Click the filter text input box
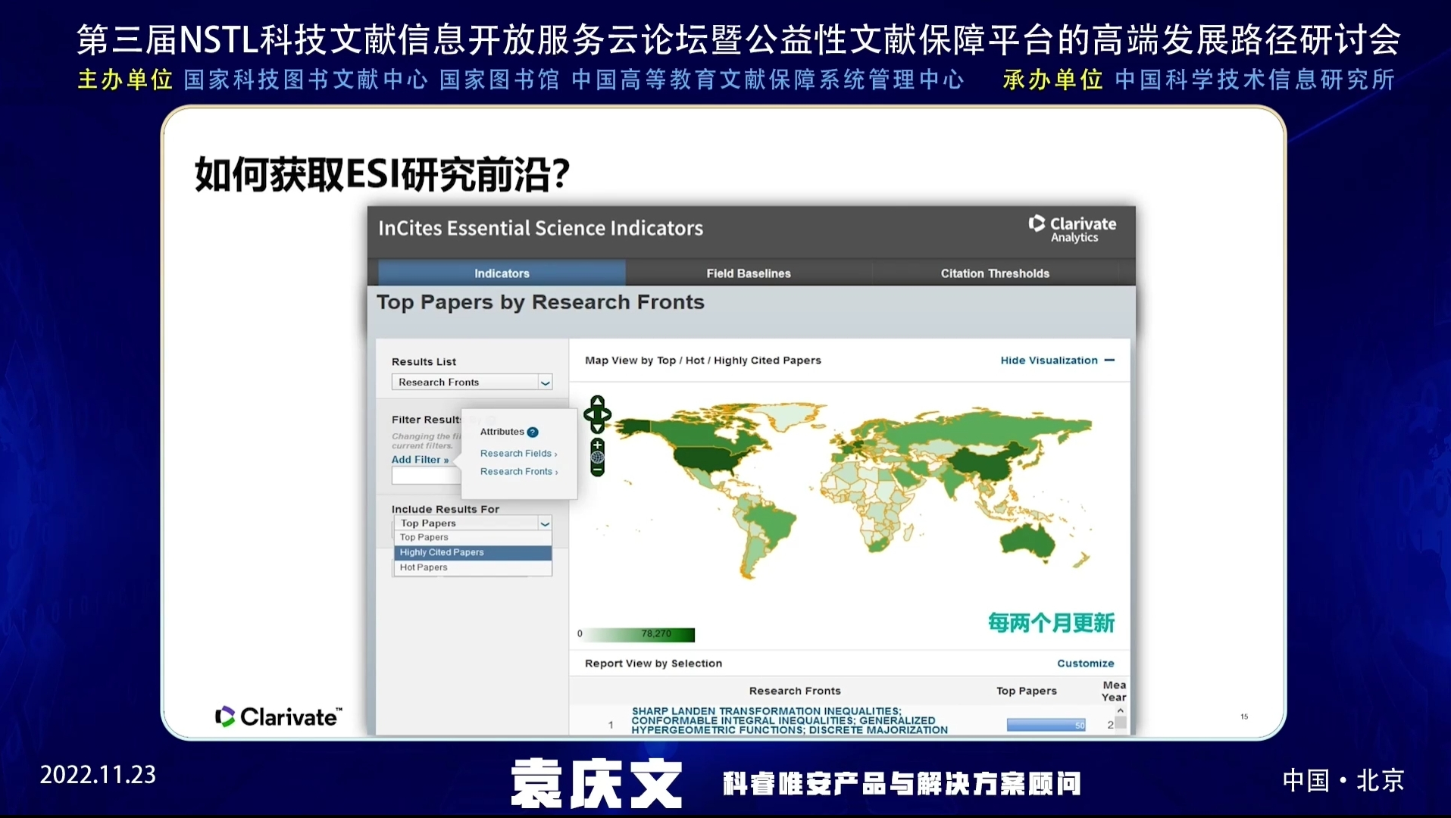 click(426, 476)
